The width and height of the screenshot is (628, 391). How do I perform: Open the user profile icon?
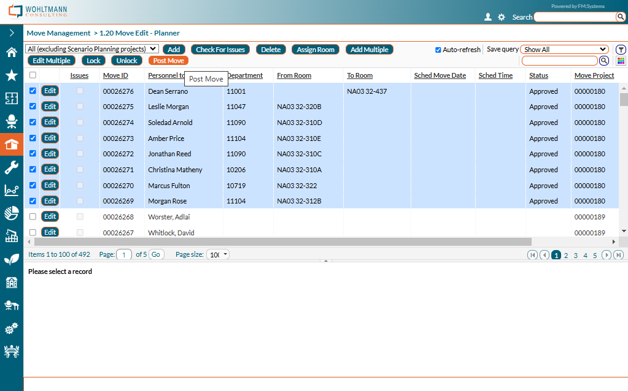pyautogui.click(x=488, y=17)
